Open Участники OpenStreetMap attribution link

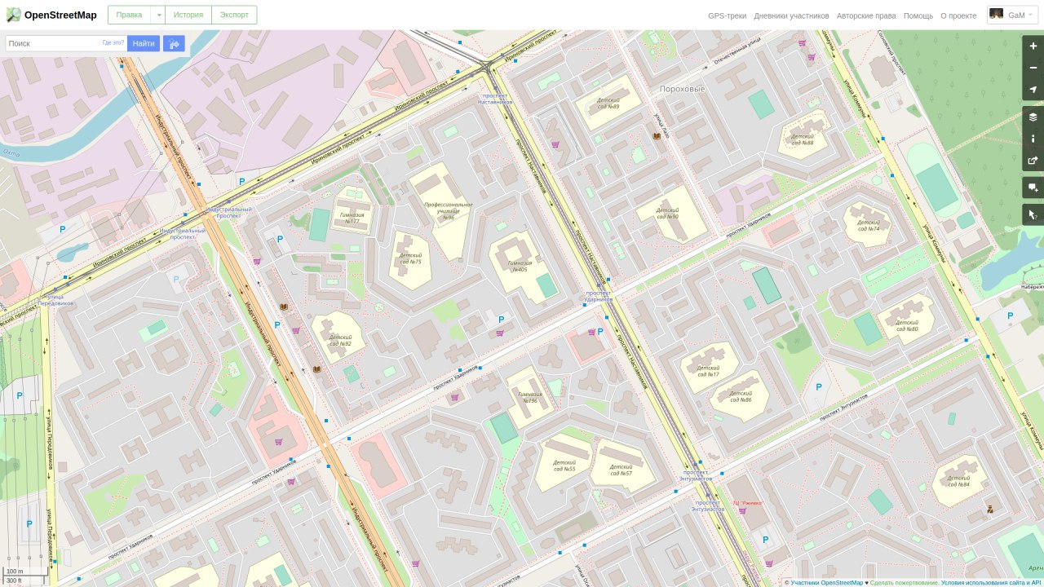tap(826, 582)
